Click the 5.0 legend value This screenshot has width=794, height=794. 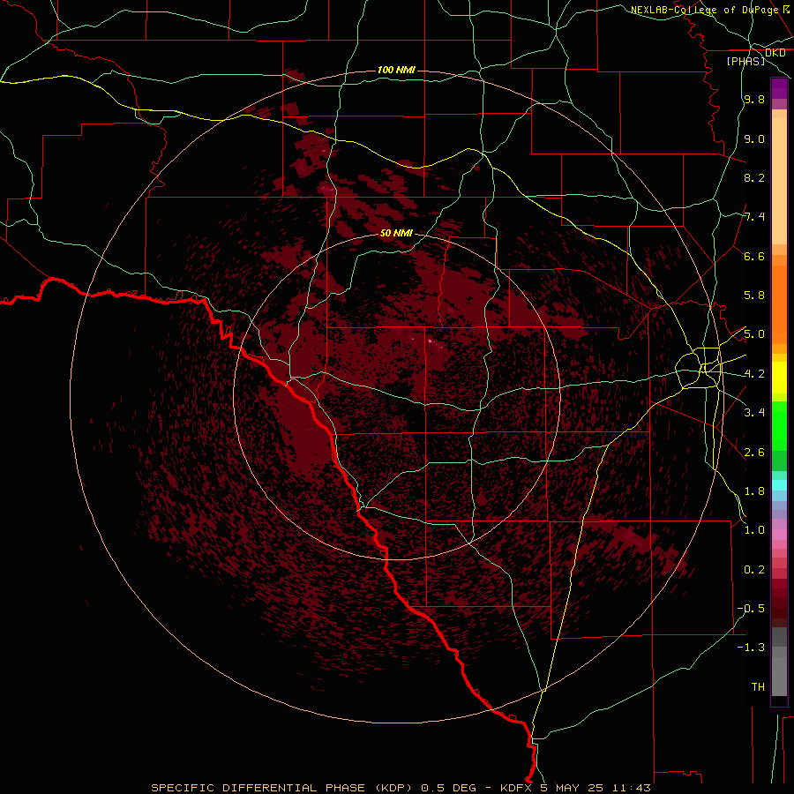point(754,334)
